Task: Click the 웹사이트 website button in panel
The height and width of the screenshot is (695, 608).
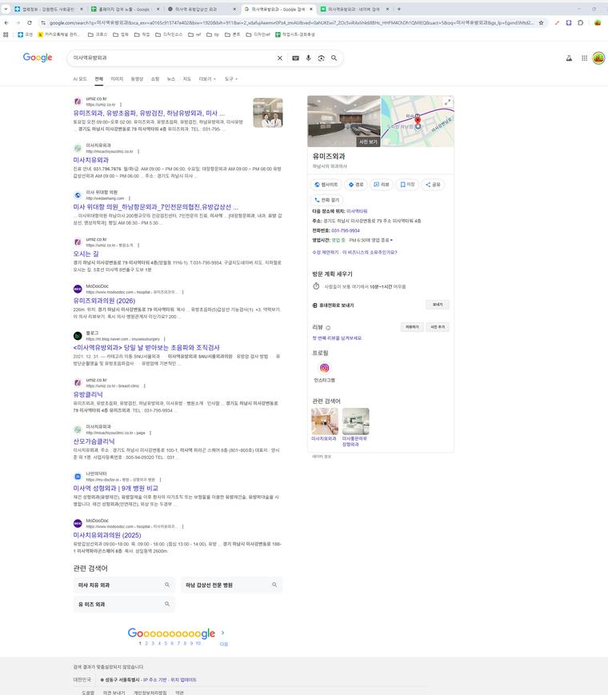Action: [326, 185]
